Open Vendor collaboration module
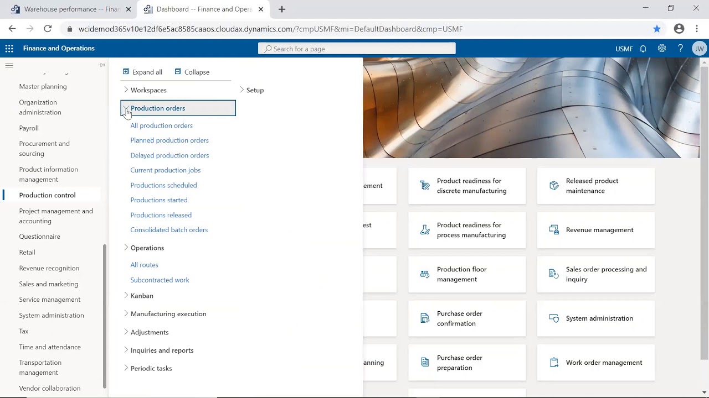Image resolution: width=709 pixels, height=398 pixels. click(49, 388)
